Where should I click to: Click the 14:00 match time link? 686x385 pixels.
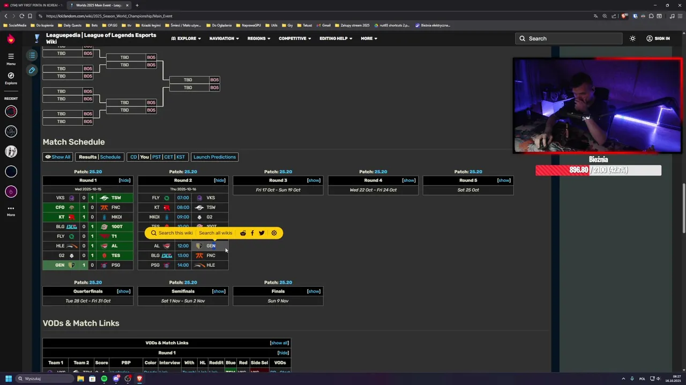pos(183,265)
